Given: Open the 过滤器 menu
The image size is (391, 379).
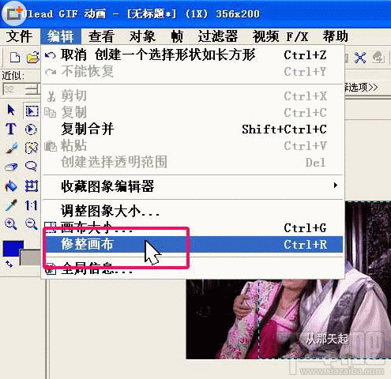Looking at the screenshot, I should pos(218,36).
